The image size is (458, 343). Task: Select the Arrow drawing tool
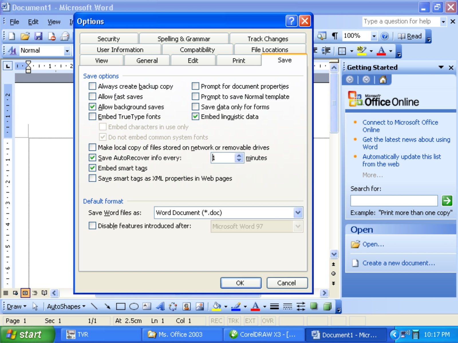coord(107,306)
